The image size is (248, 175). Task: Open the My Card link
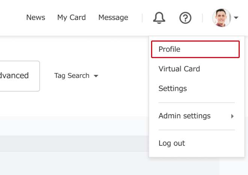pyautogui.click(x=71, y=18)
